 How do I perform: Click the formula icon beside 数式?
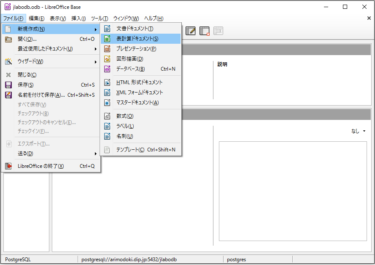click(107, 116)
